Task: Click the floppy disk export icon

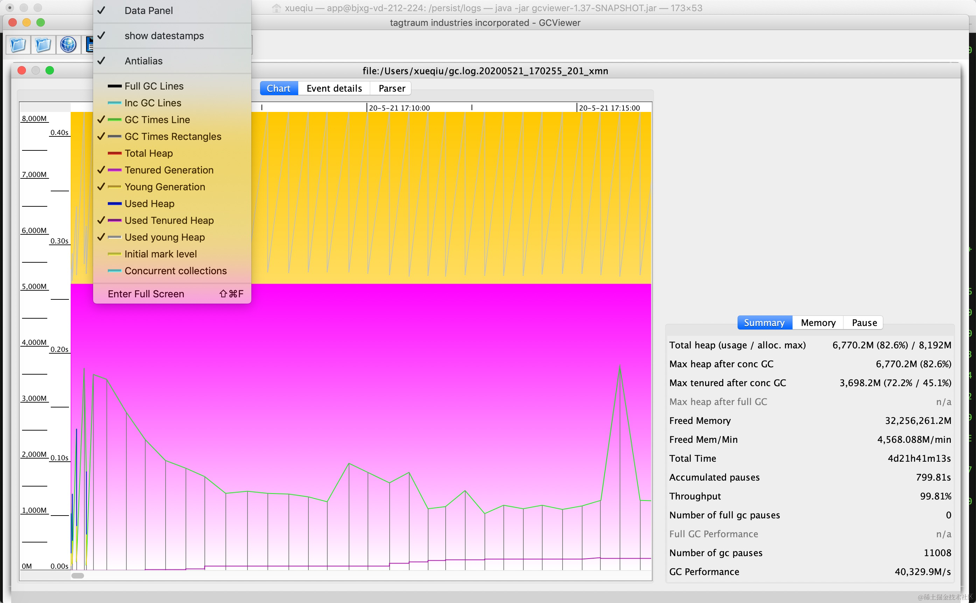Action: (89, 44)
